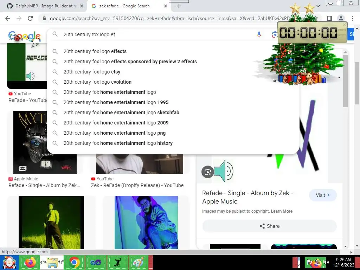The height and width of the screenshot is (270, 360).
Task: Expand the tab search dropdown arrow
Action: [318, 6]
